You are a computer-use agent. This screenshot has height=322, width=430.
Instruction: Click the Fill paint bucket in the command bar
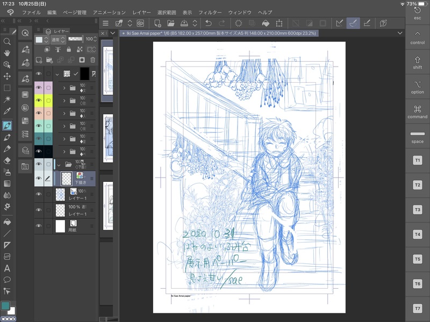click(266, 23)
